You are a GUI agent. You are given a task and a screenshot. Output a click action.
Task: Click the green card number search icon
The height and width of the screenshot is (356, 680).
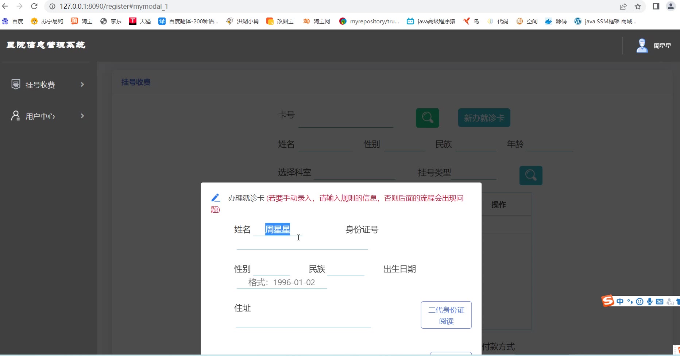click(x=427, y=118)
